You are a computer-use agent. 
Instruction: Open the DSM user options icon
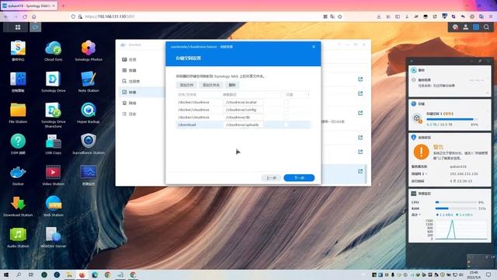[466, 27]
